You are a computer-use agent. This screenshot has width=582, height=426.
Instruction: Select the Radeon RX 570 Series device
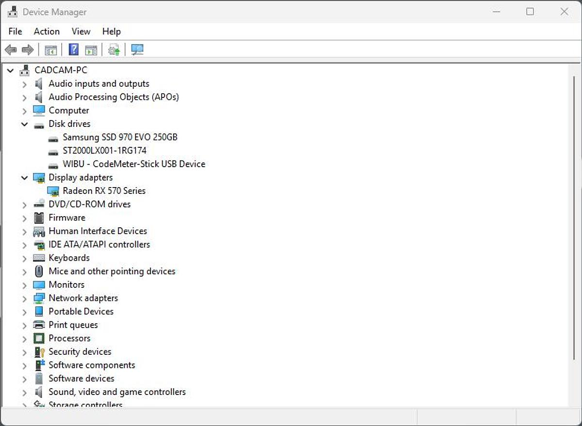pyautogui.click(x=104, y=191)
